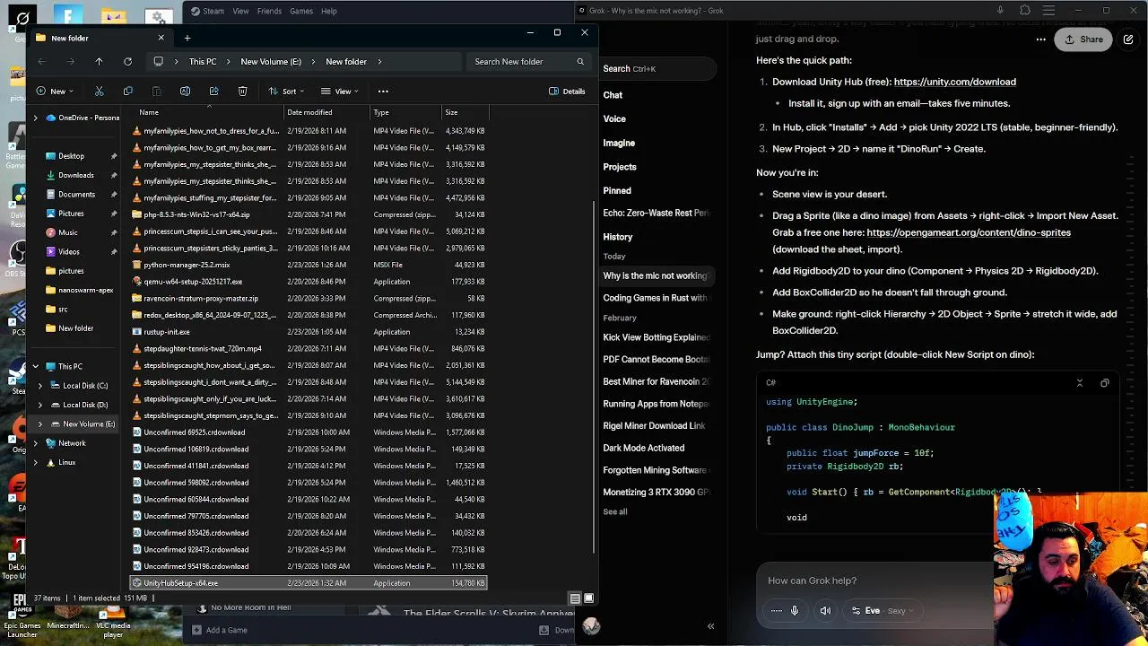This screenshot has height=646, width=1148.
Task: Click the new chat edit icon beside Share
Action: tap(1128, 39)
